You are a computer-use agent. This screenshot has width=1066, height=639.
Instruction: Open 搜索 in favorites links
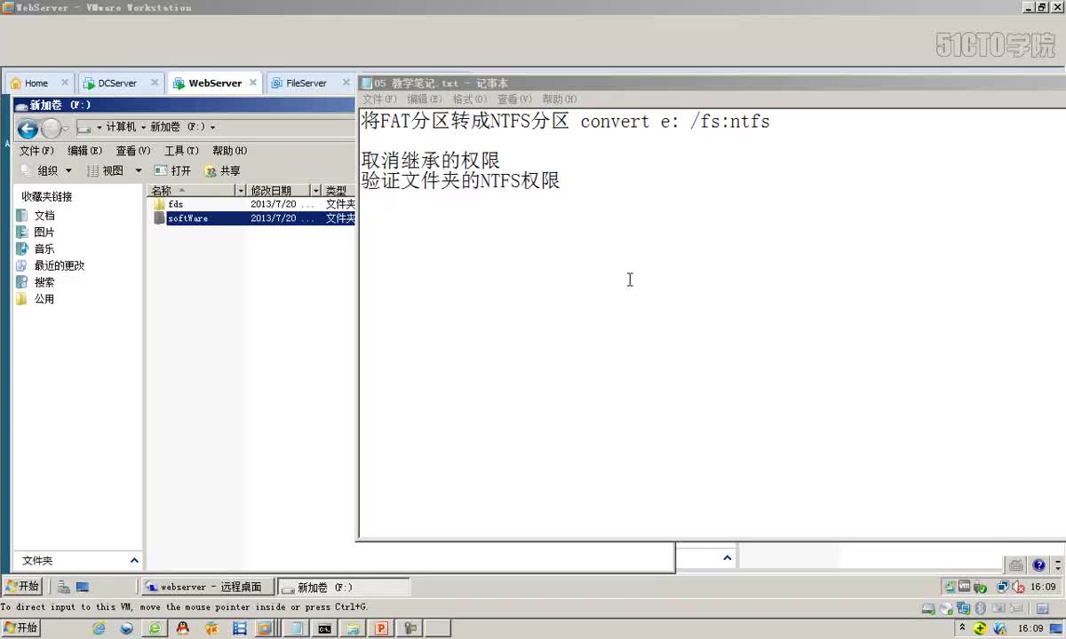44,282
